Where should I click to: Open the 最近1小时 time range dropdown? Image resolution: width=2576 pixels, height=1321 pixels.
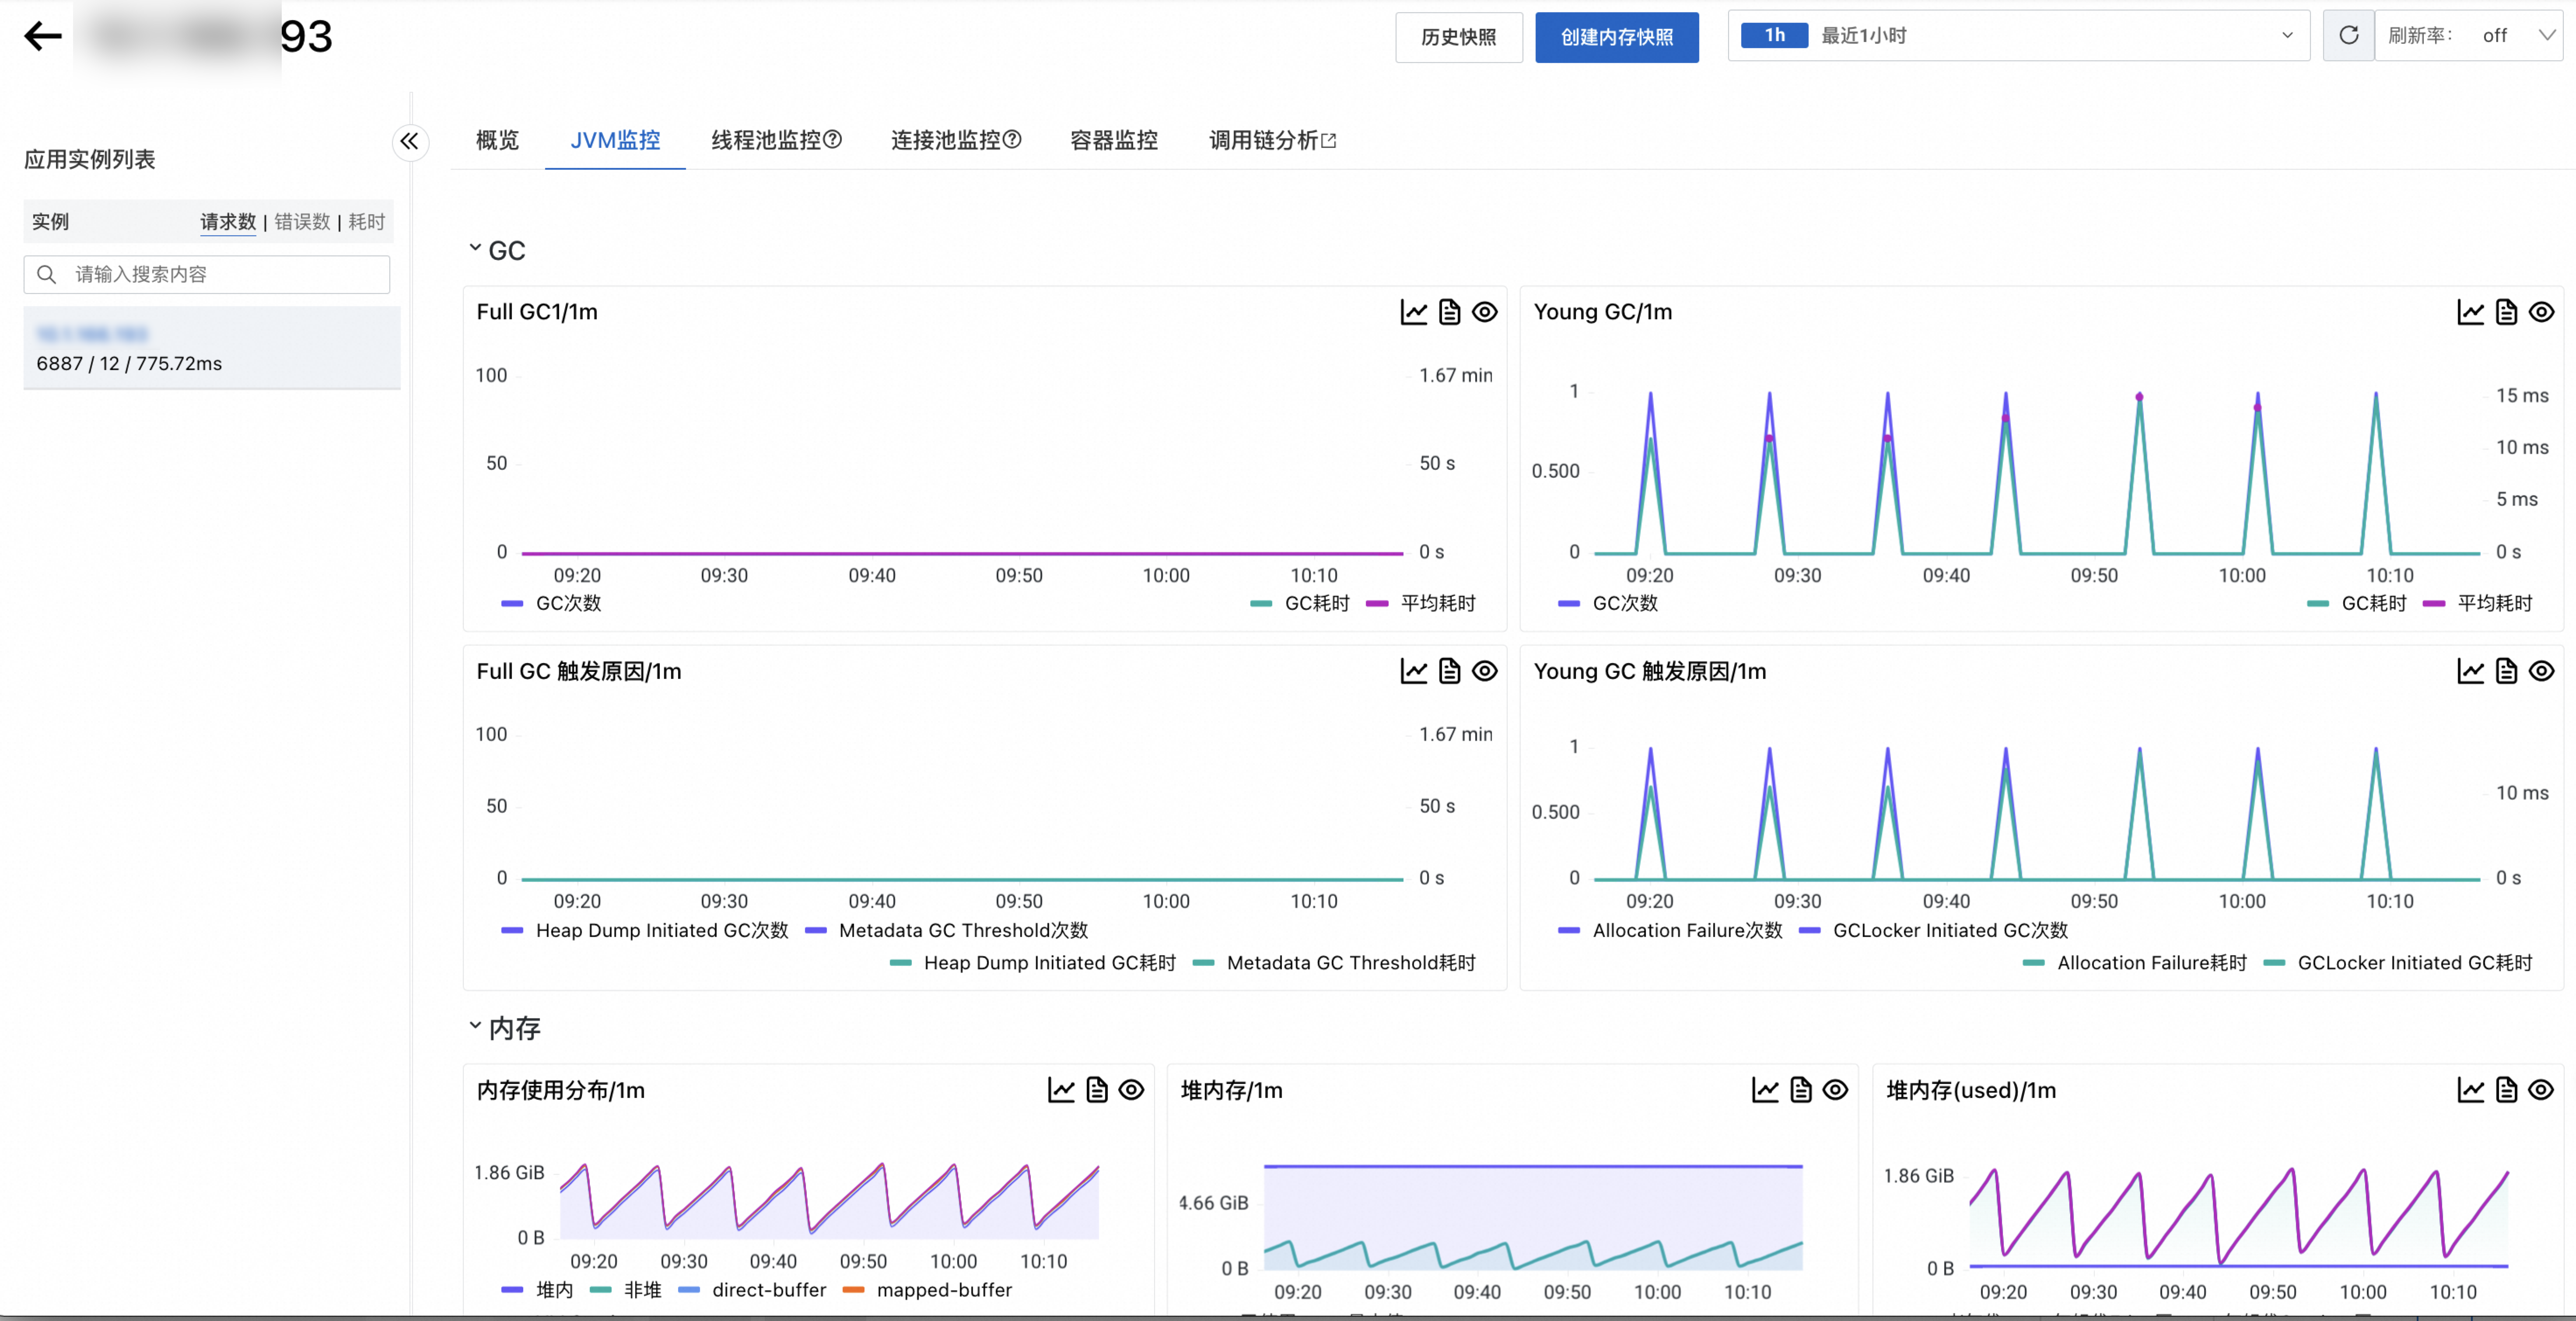2018,36
